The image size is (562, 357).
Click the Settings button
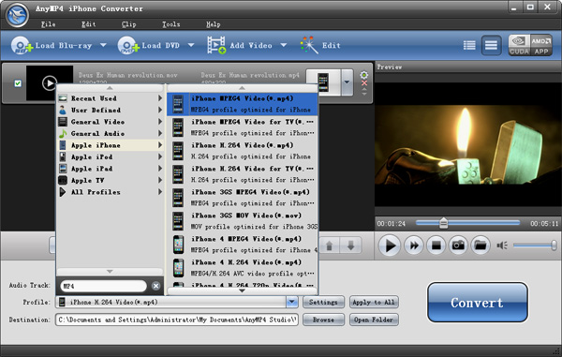pyautogui.click(x=323, y=302)
